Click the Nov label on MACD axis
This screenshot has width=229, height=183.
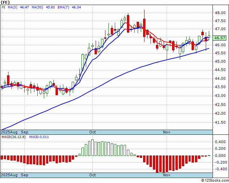click(167, 175)
